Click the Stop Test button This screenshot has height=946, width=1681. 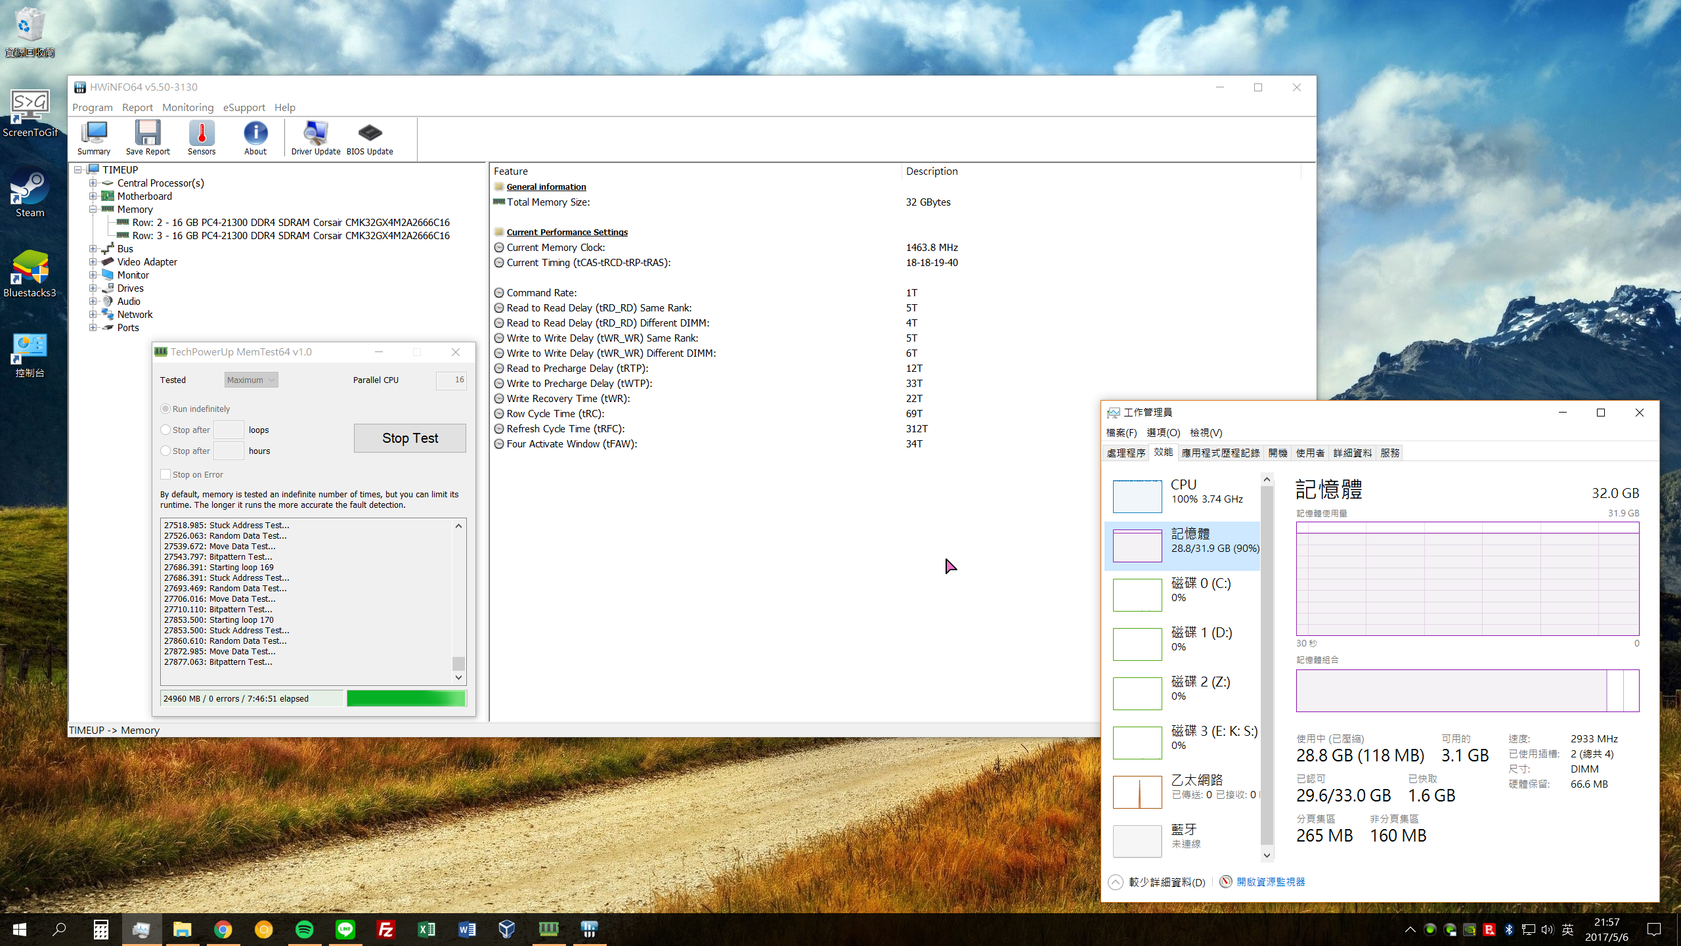point(410,438)
